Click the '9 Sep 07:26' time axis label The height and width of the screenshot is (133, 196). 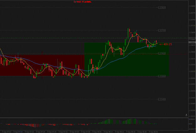(x=41, y=132)
